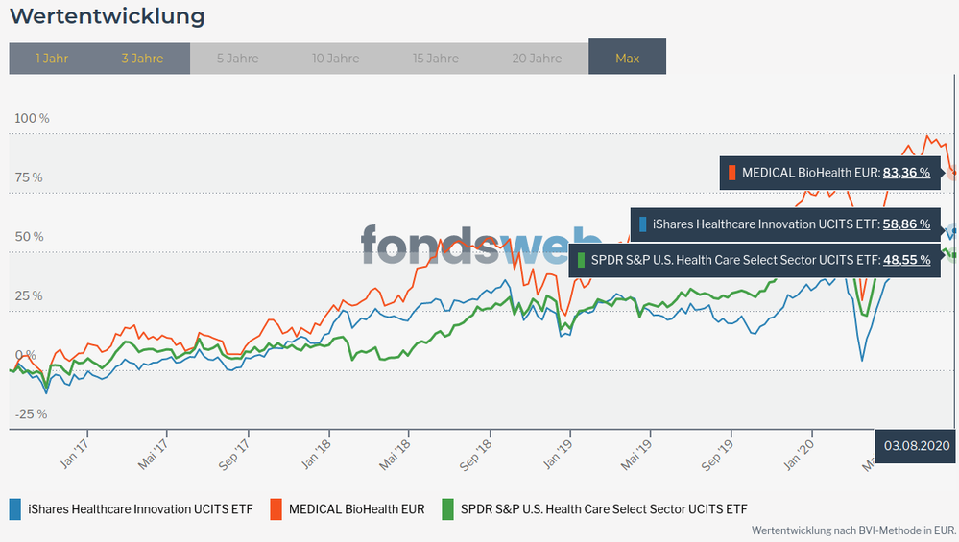The image size is (959, 542).
Task: Toggle iShares Healthcare Innovation legend label
Action: pos(140,508)
